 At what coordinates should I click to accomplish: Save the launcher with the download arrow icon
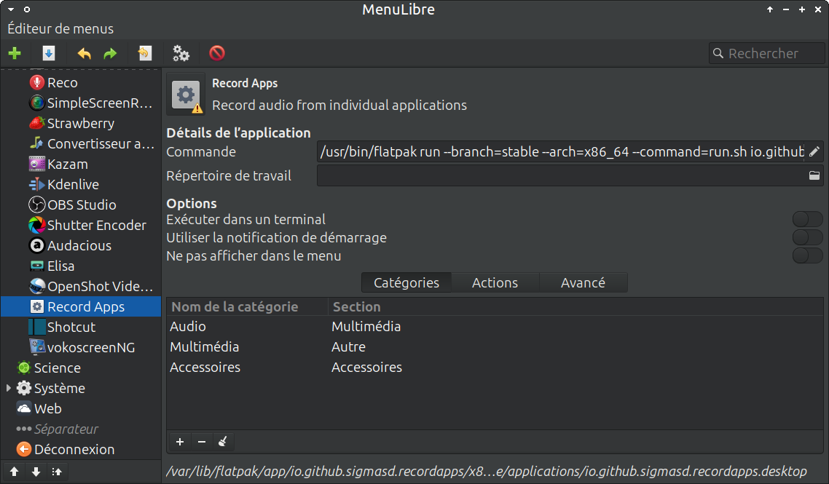click(49, 53)
